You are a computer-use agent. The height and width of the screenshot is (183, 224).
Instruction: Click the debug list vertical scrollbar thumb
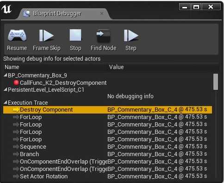click(x=216, y=82)
